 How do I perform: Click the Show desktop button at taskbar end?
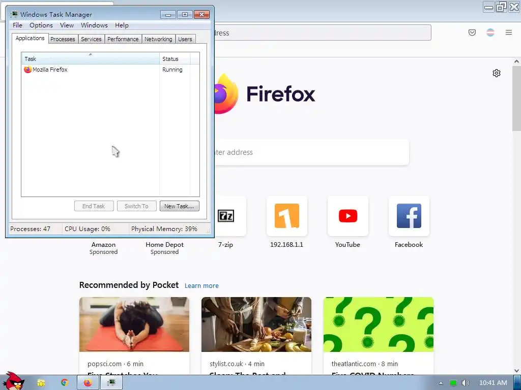pyautogui.click(x=517, y=383)
